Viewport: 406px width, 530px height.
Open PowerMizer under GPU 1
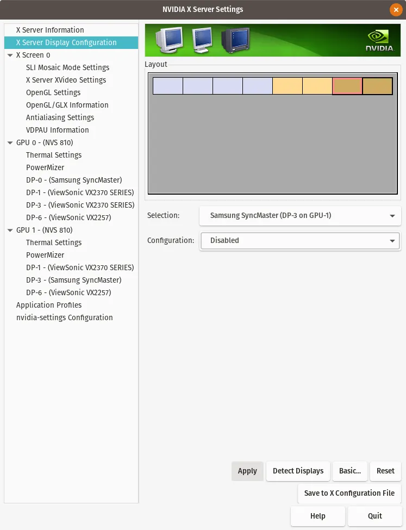45,255
